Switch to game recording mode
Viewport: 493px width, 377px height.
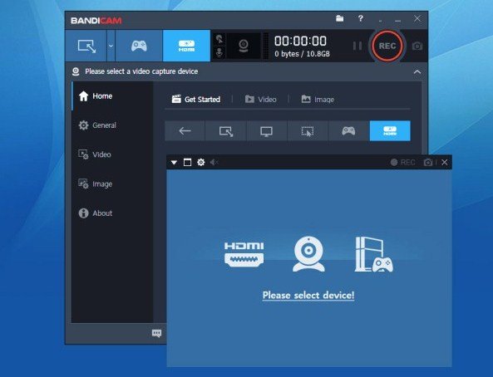click(139, 46)
